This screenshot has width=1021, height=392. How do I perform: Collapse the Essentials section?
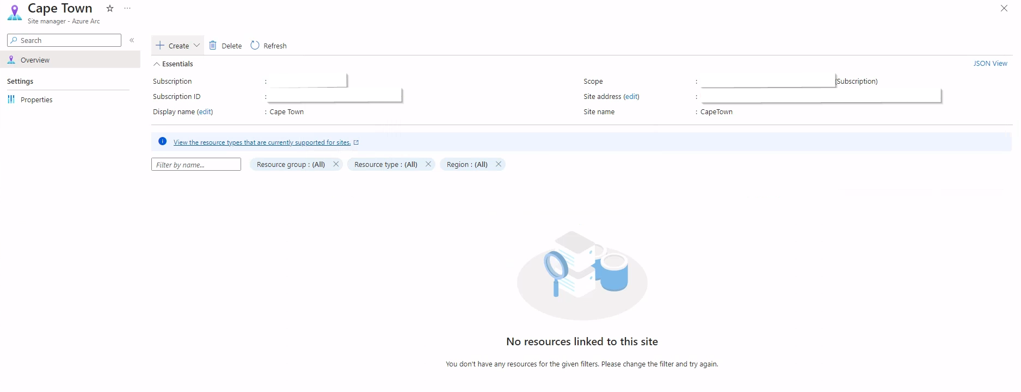pyautogui.click(x=173, y=64)
